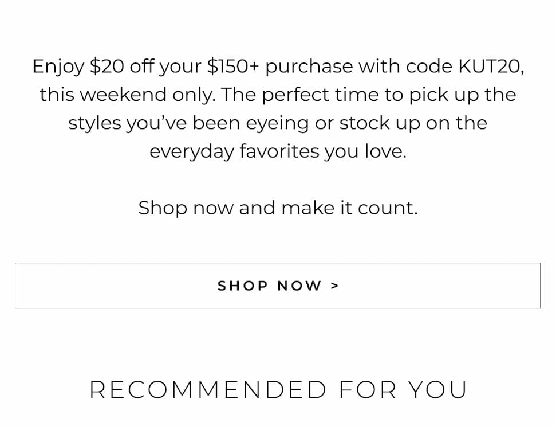
Task: Click the word SHOP inside the button
Action: 243,286
